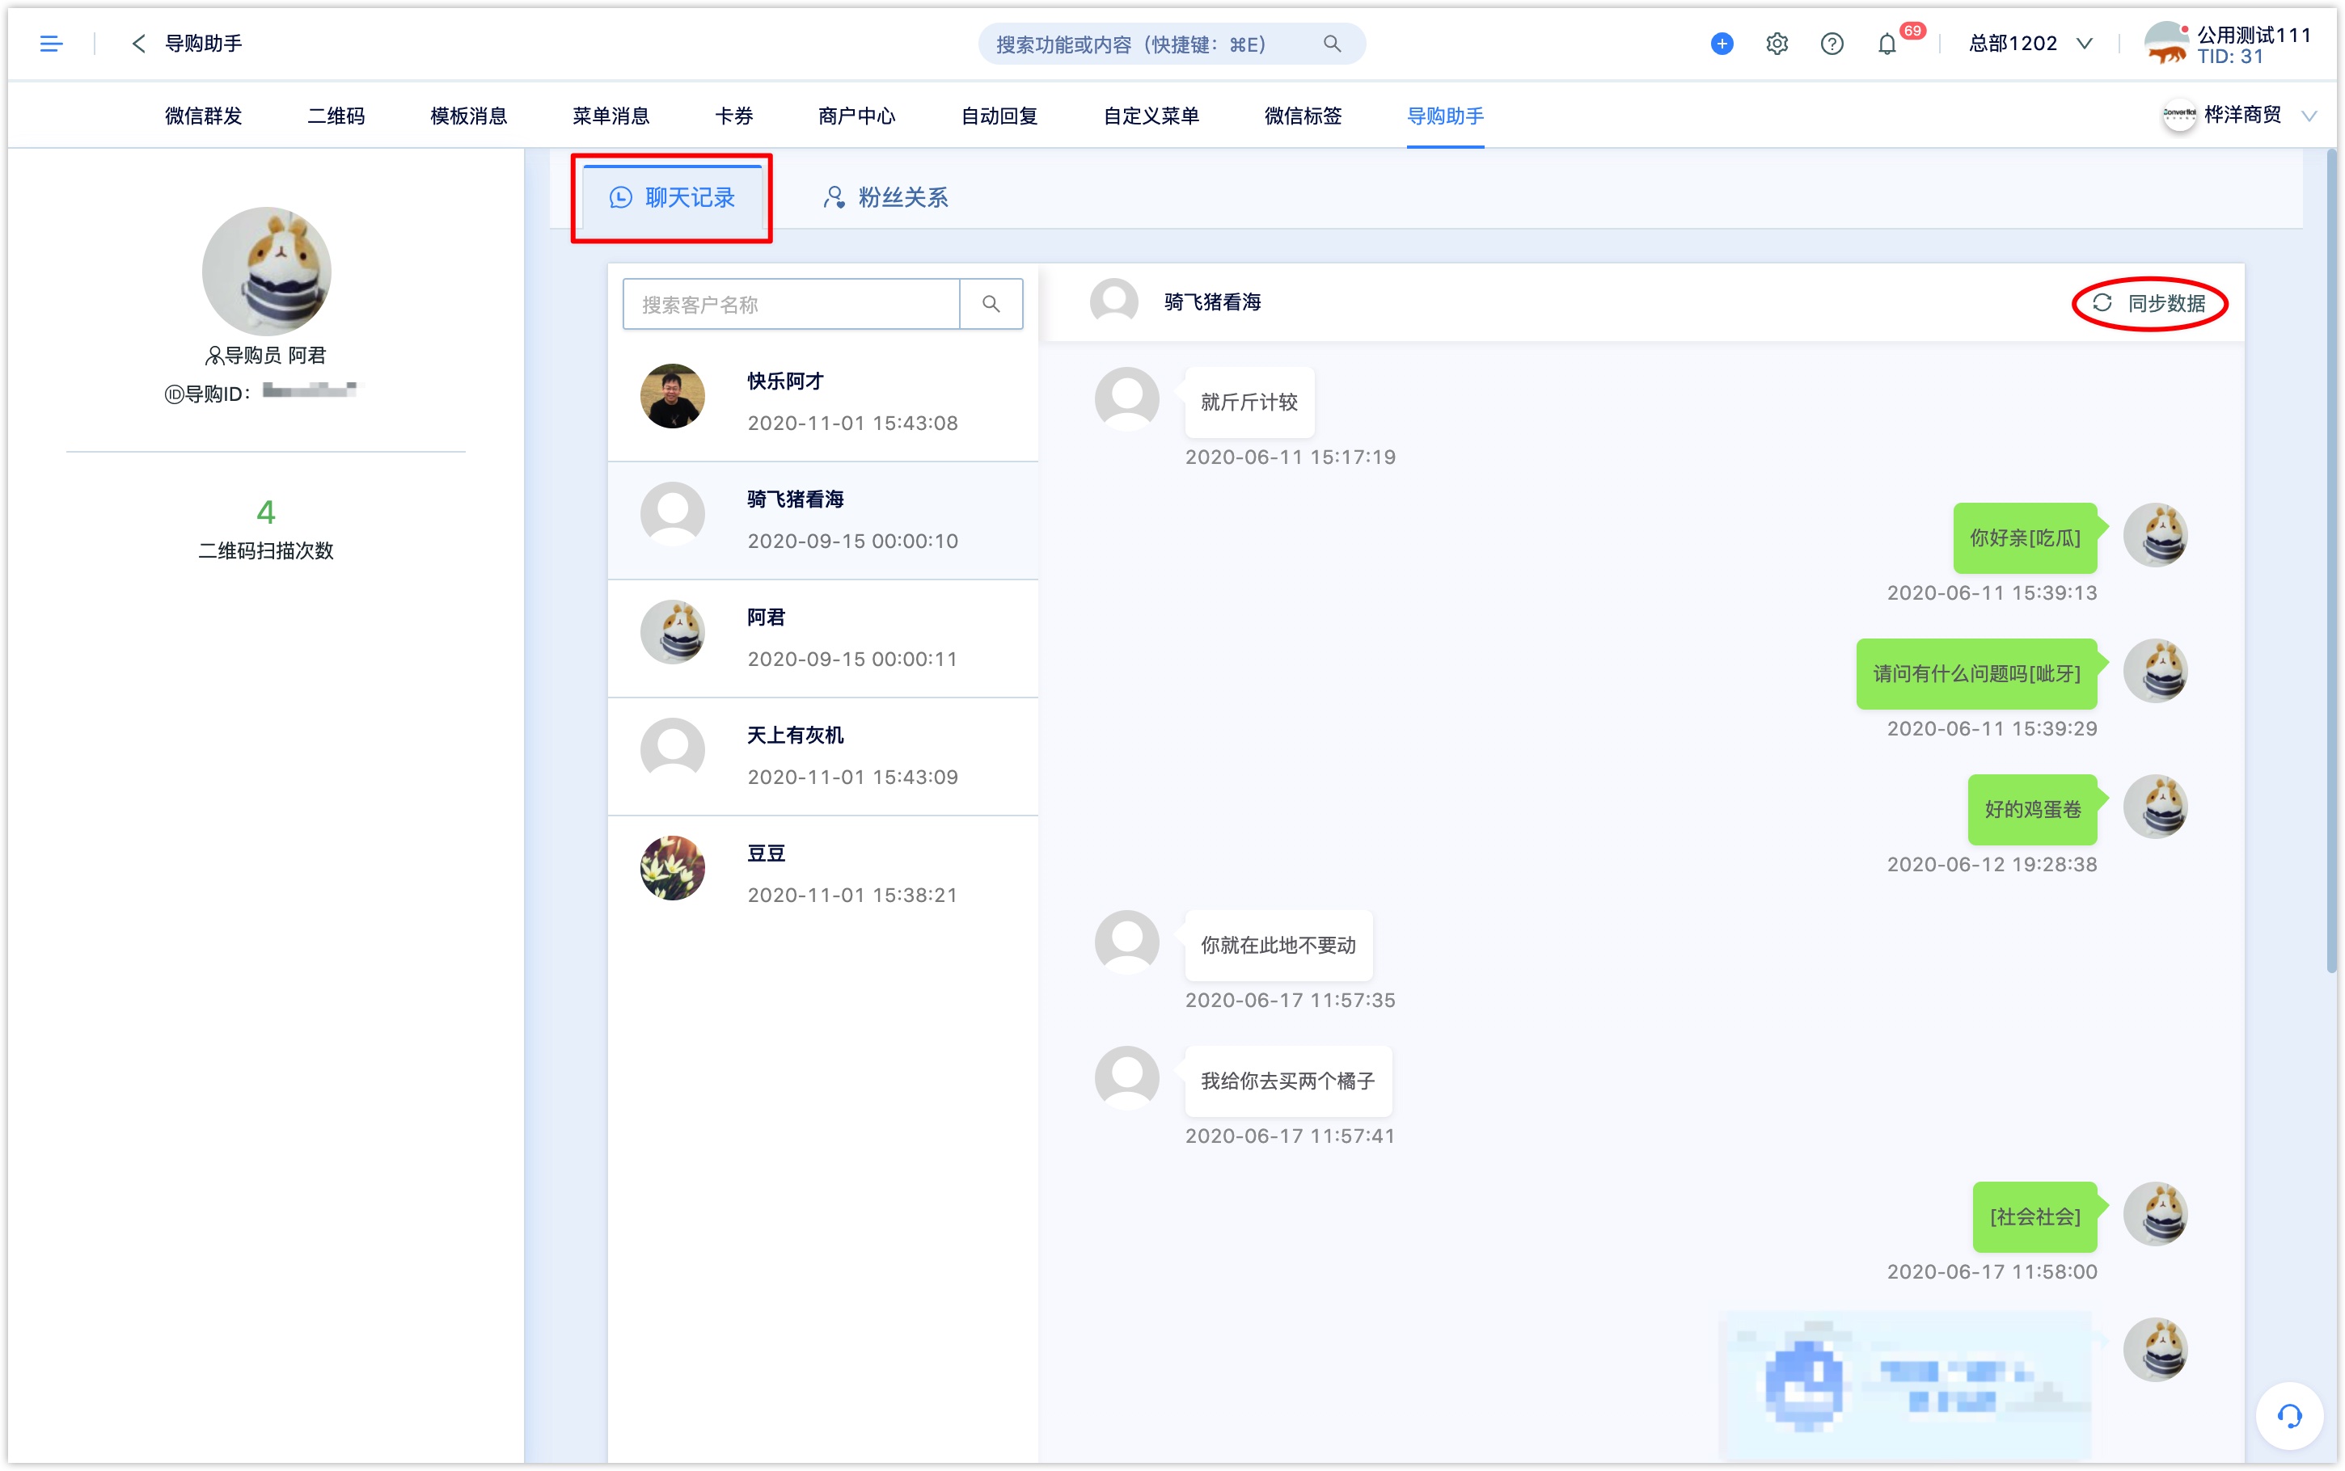Open chat with 阿君 in the customer list
Image resolution: width=2345 pixels, height=1471 pixels.
tap(823, 639)
